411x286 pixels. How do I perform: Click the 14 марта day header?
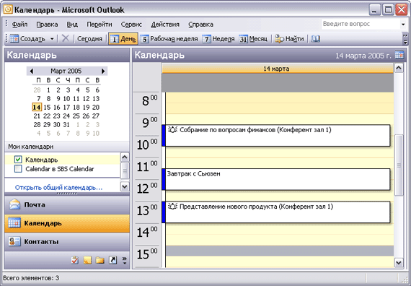278,69
